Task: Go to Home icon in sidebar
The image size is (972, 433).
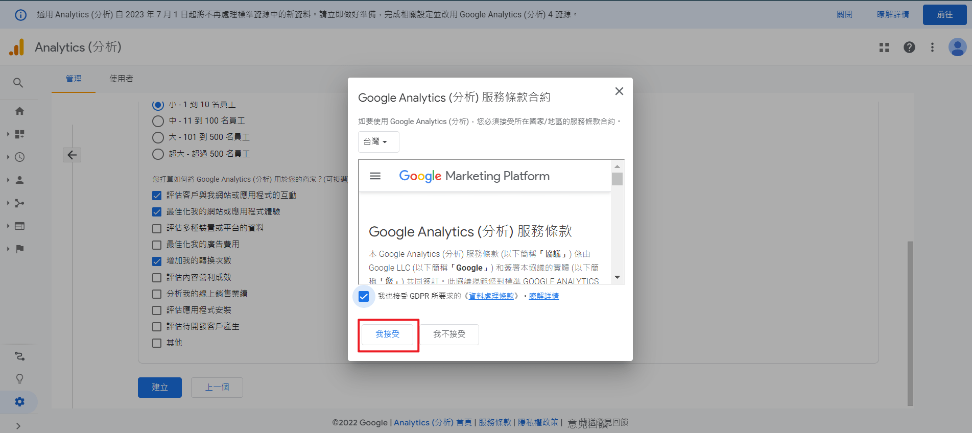Action: (x=19, y=111)
